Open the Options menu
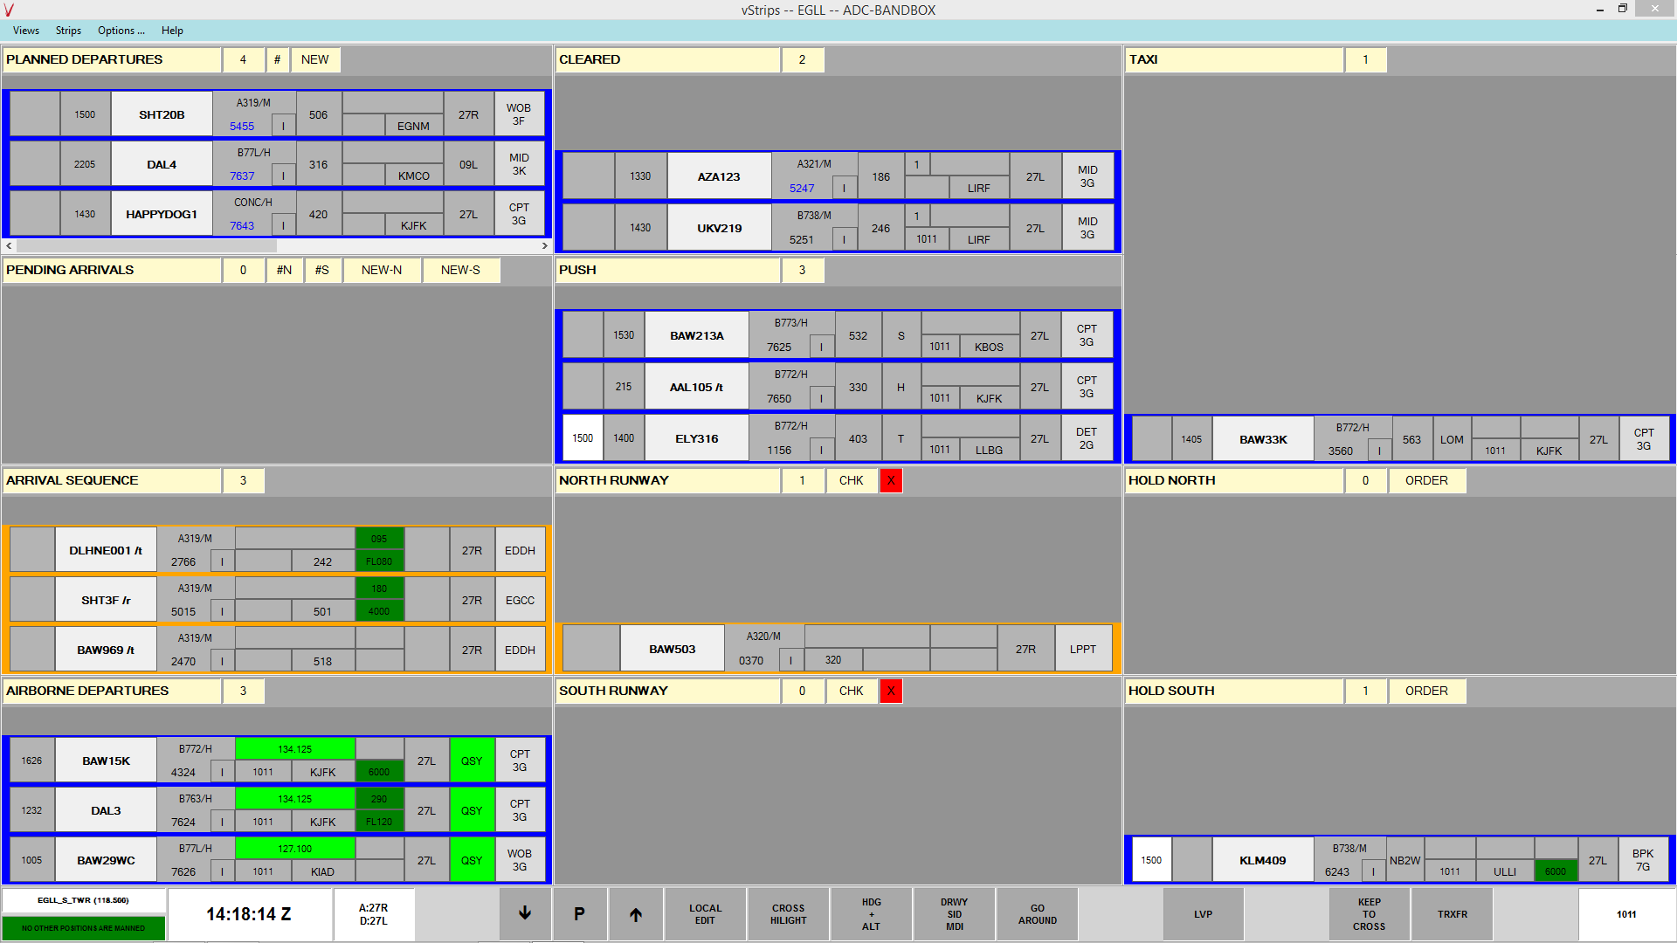The height and width of the screenshot is (943, 1677). [x=121, y=31]
